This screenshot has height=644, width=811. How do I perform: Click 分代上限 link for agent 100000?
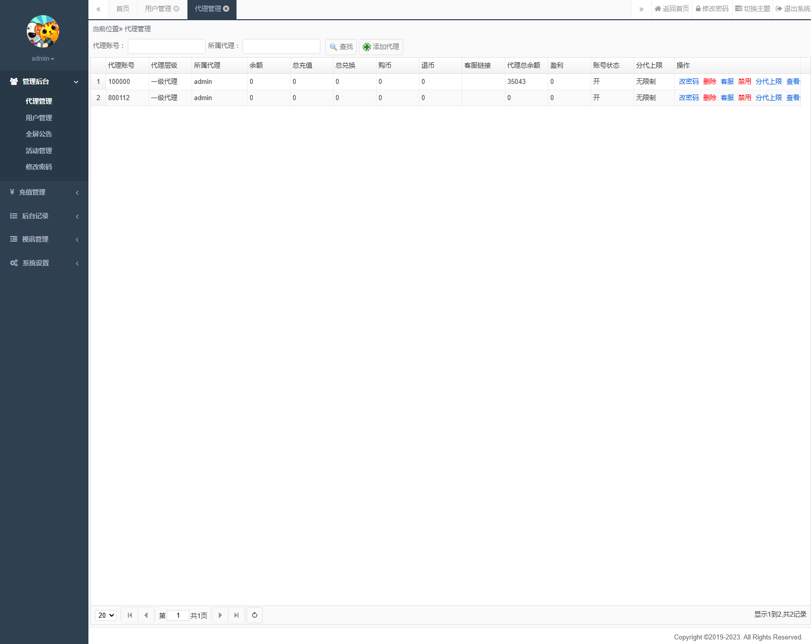pos(769,81)
